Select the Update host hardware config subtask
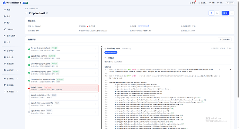Screen dimensions: 239x129 (64, 104)
